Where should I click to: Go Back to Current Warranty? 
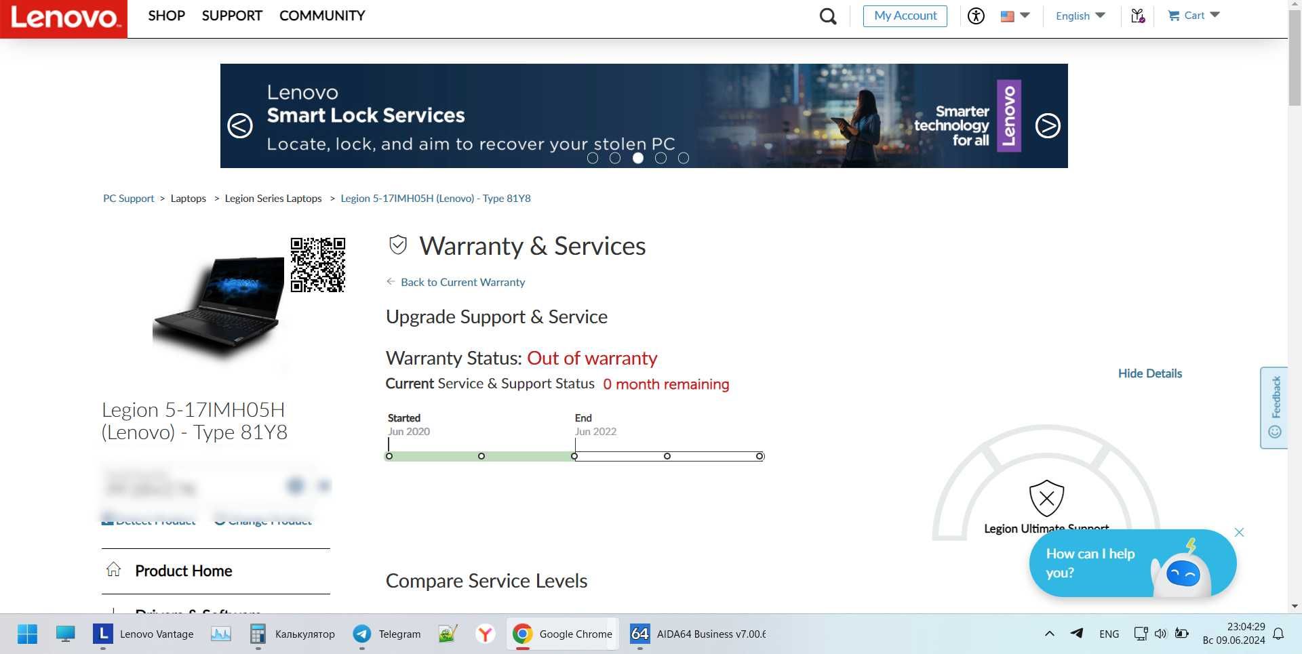(462, 282)
